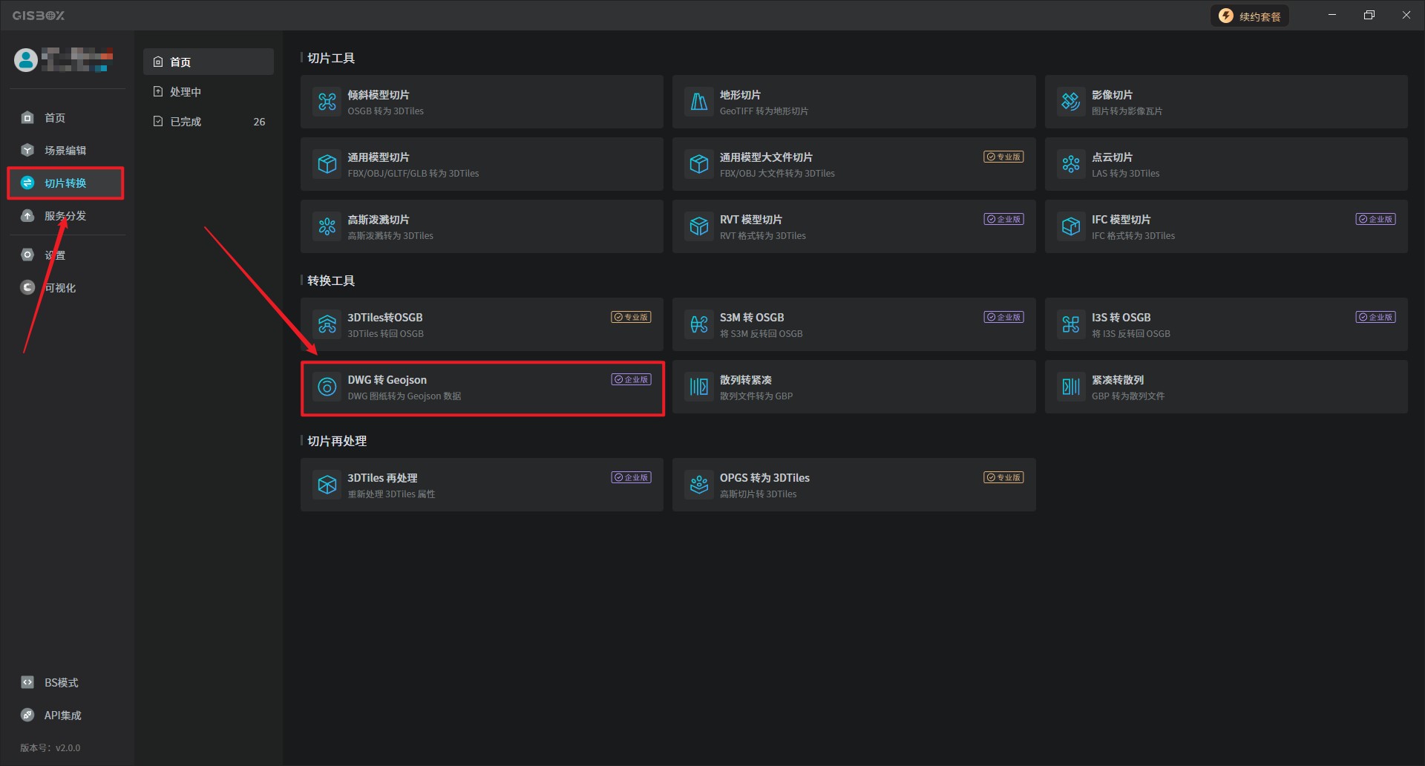Launch the 3DTiles 再处理 tool

[482, 485]
